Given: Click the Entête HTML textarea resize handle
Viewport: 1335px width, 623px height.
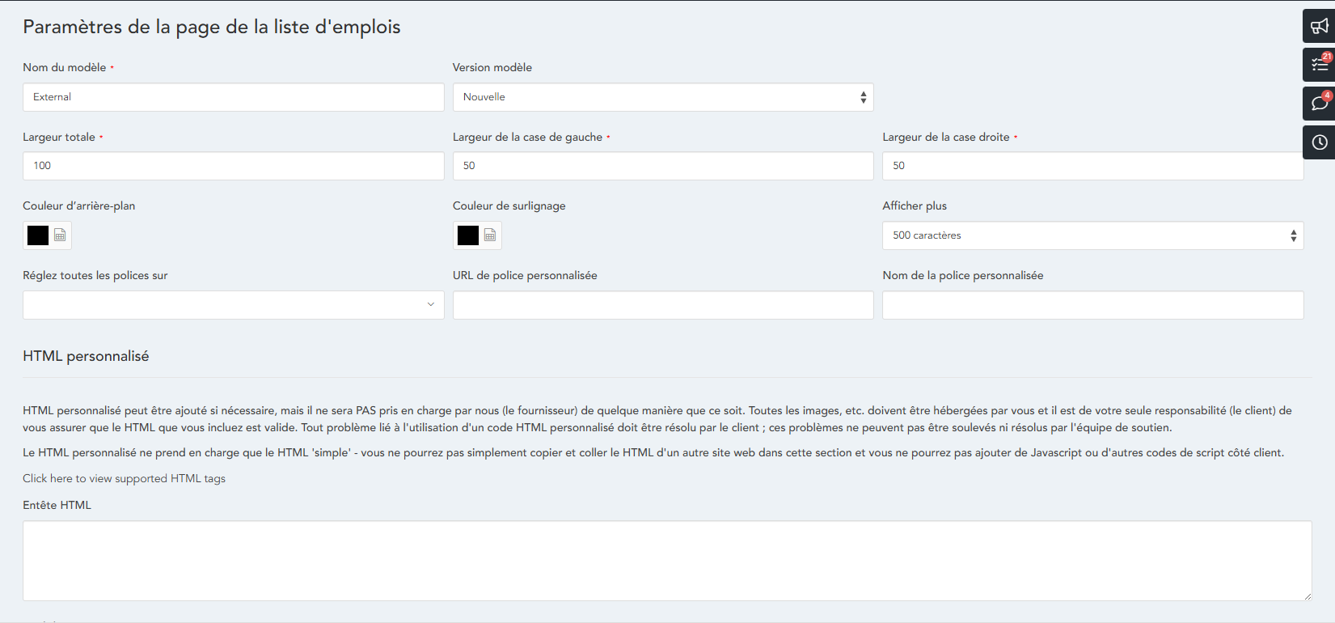Looking at the screenshot, I should 1307,595.
